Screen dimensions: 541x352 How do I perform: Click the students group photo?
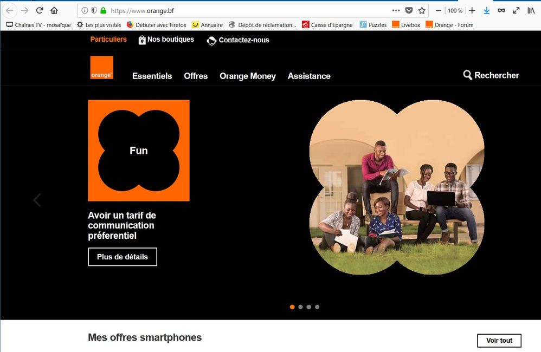(x=397, y=187)
